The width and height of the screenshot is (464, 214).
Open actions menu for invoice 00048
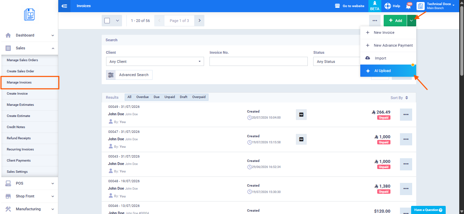click(406, 189)
